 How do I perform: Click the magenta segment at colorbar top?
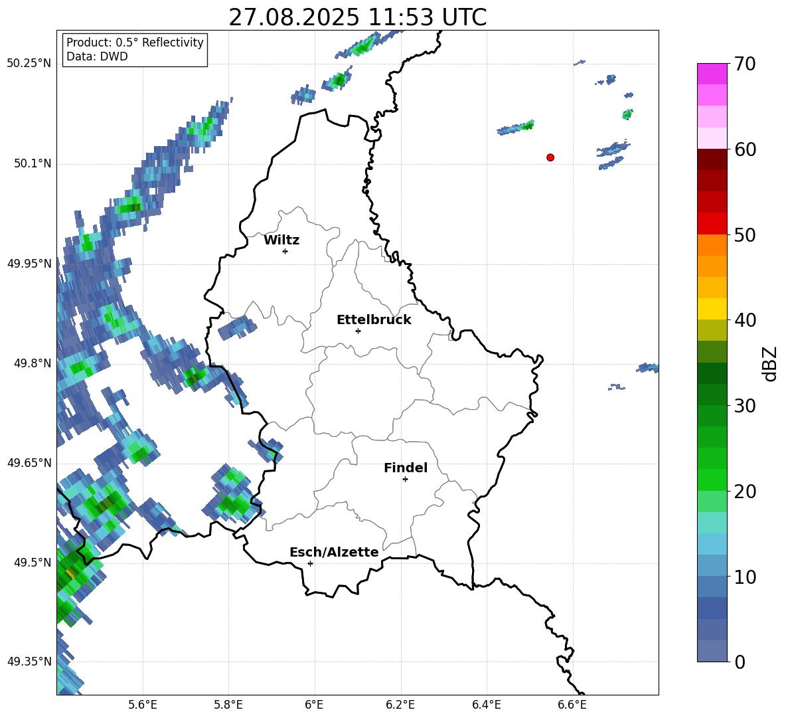712,74
